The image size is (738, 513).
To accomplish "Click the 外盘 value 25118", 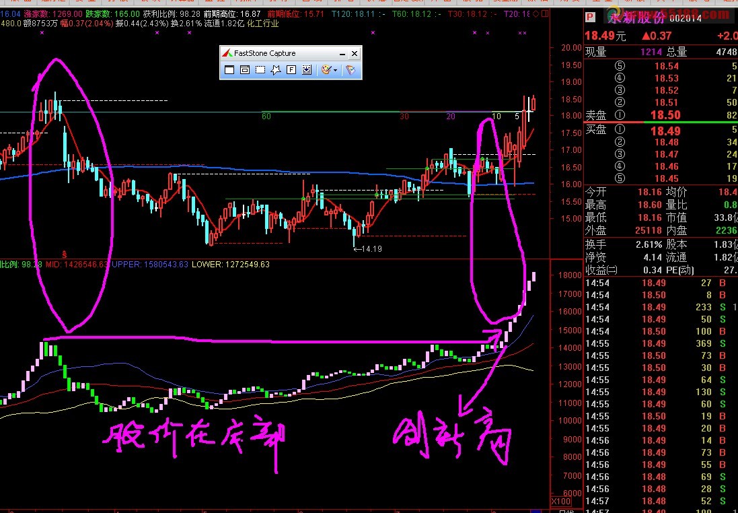I will pos(648,230).
